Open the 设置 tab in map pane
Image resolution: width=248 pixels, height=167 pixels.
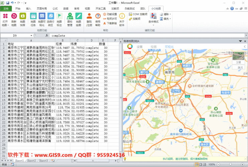pos(139,47)
